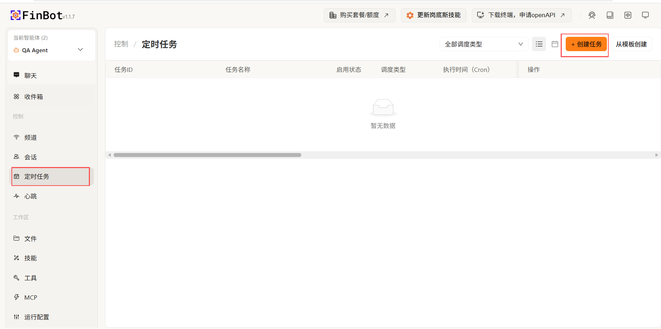Screen dimensions: 661x329
Task: Click the scrollbar right arrow
Action: point(656,155)
